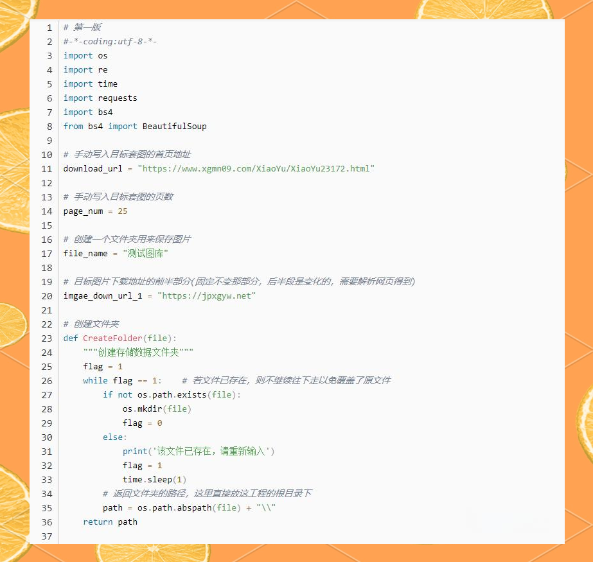Click 'os.path.abspath(file)' expression
Viewport: 593px width, 562px height.
(189, 508)
